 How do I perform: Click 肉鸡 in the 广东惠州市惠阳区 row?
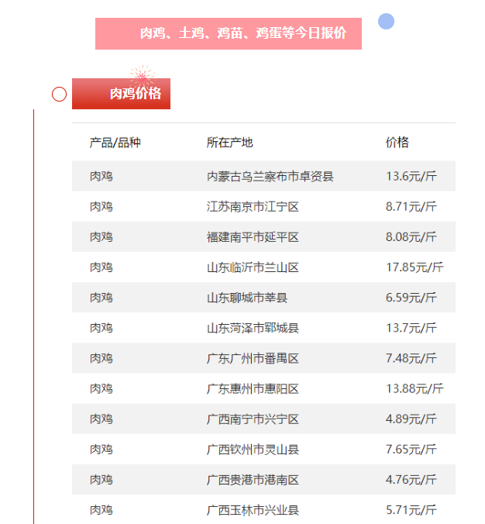click(101, 388)
